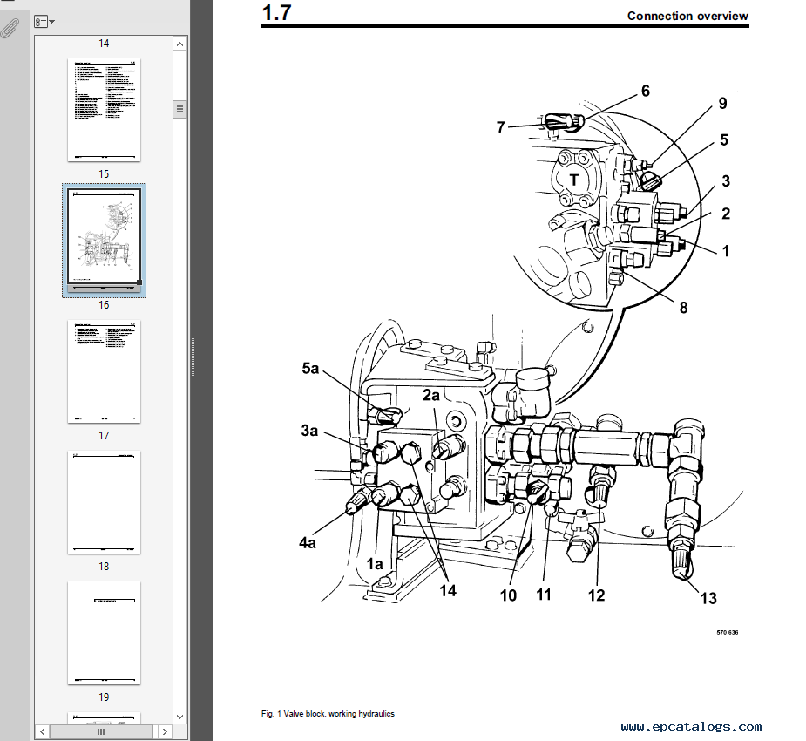Click the page label "15" under its thumbnail

click(104, 174)
